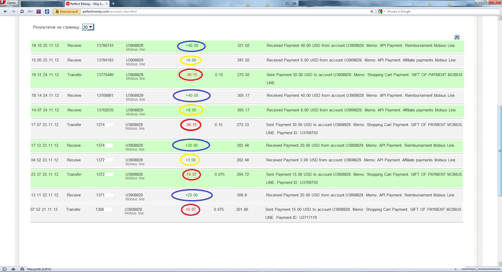Click the balance value 309.8

pyautogui.click(x=242, y=195)
